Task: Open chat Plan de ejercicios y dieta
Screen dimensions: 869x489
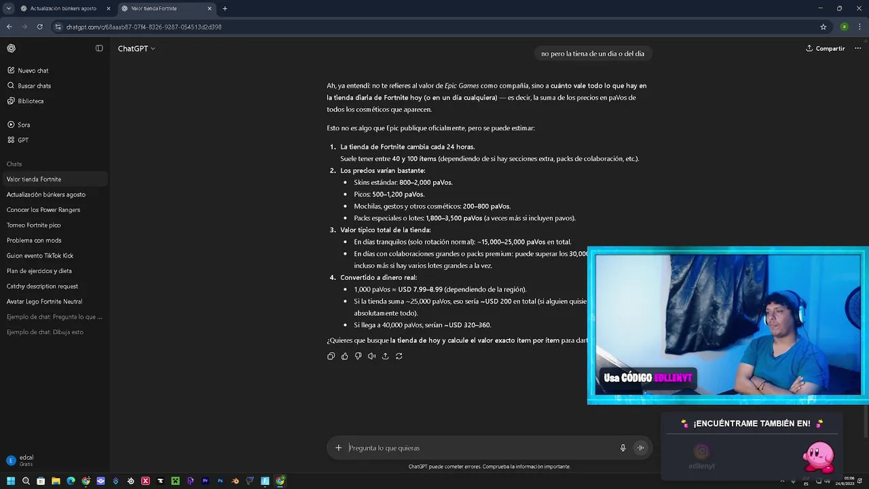Action: point(54,271)
